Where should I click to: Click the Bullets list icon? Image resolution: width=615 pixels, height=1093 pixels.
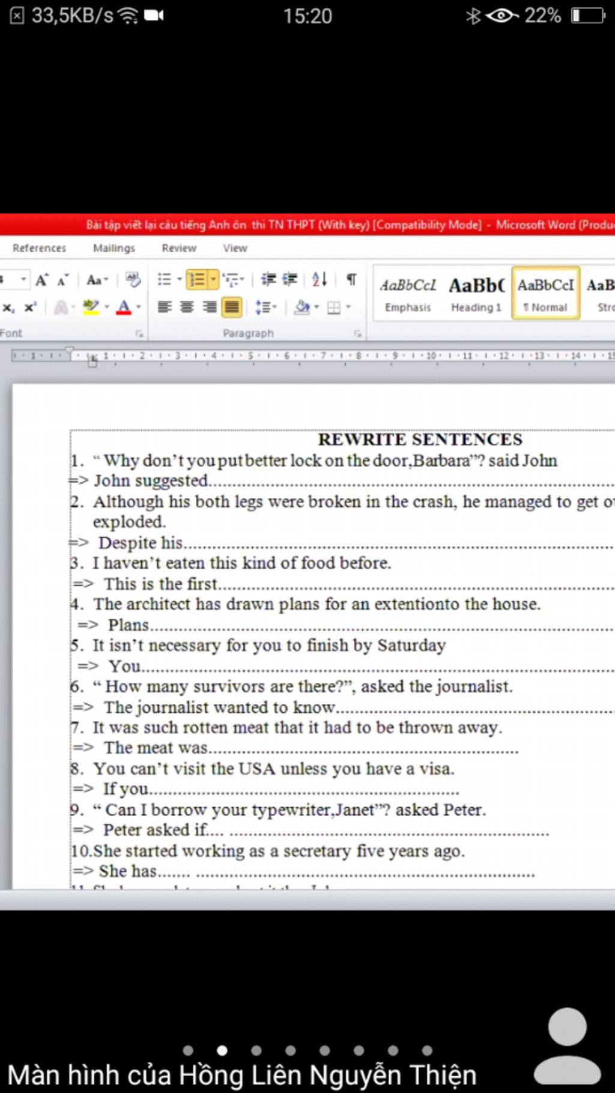(164, 280)
